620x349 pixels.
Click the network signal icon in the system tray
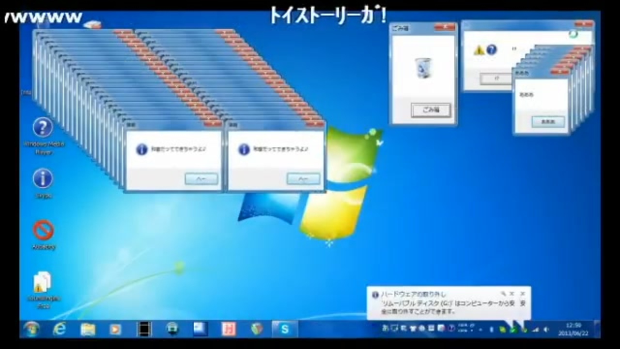coord(536,330)
